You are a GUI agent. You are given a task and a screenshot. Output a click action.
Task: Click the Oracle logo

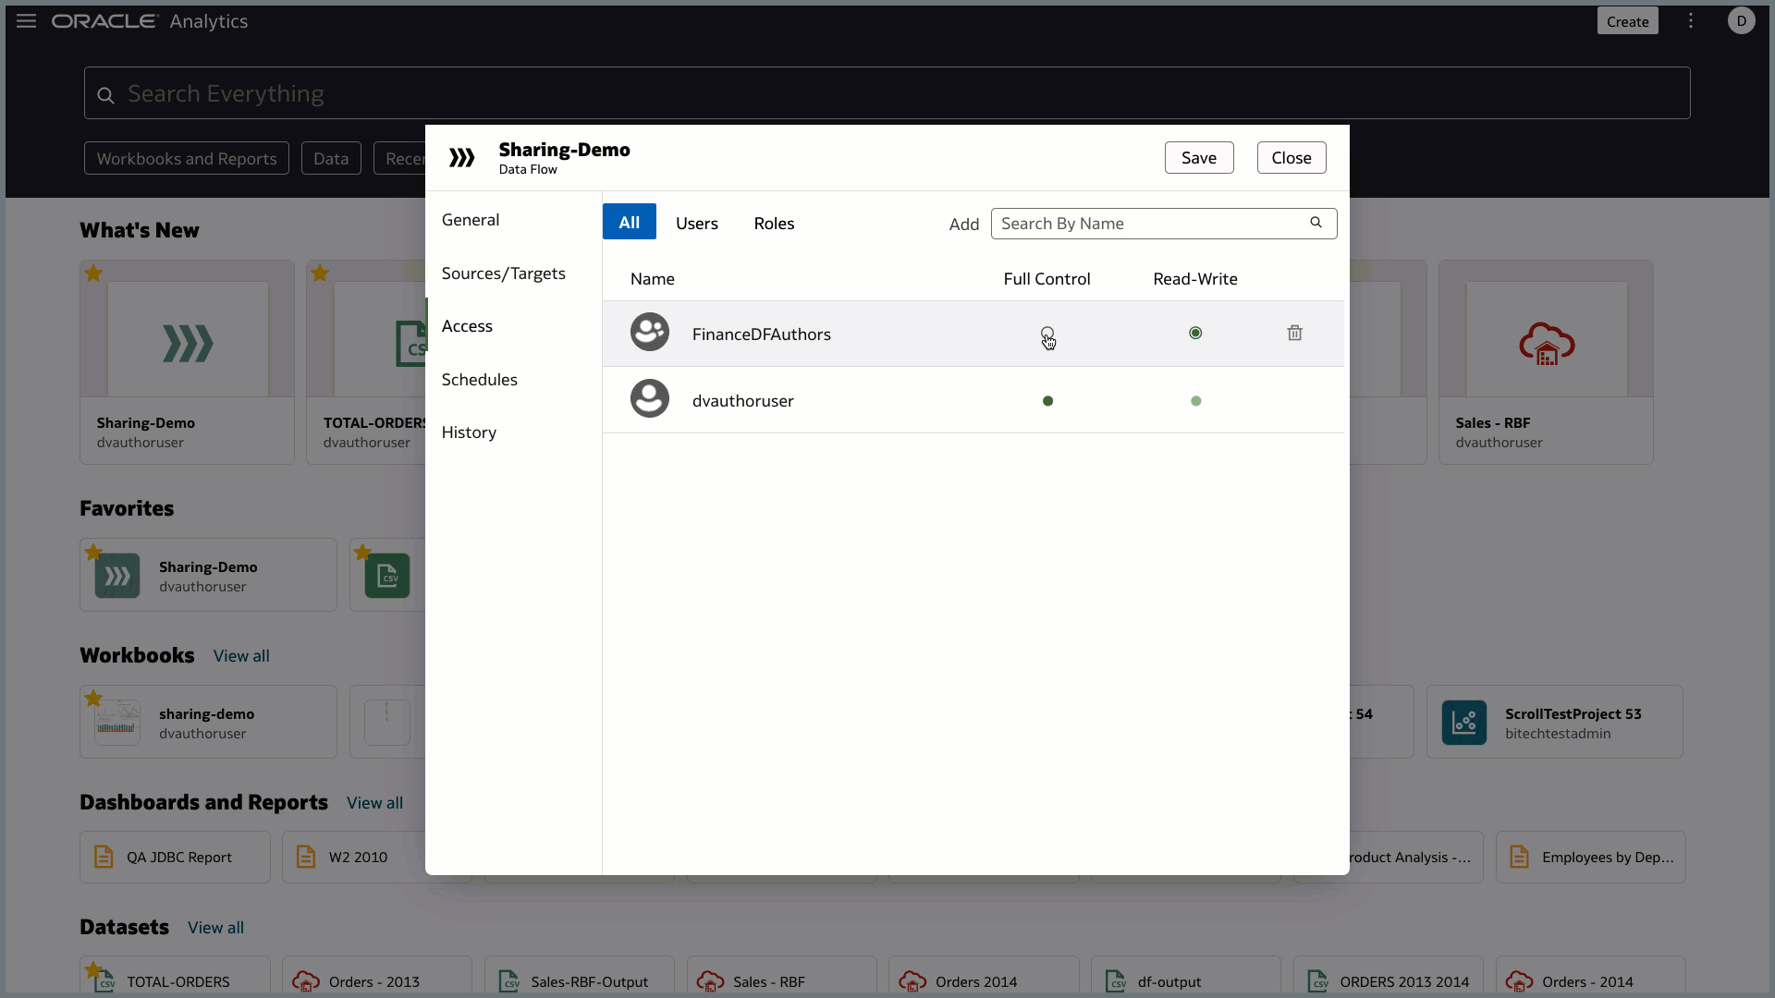click(104, 20)
